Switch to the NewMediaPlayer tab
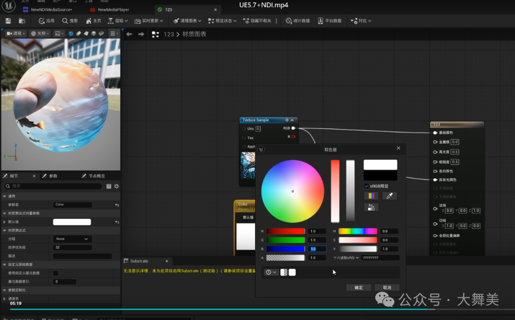This screenshot has height=320, width=515. (113, 10)
